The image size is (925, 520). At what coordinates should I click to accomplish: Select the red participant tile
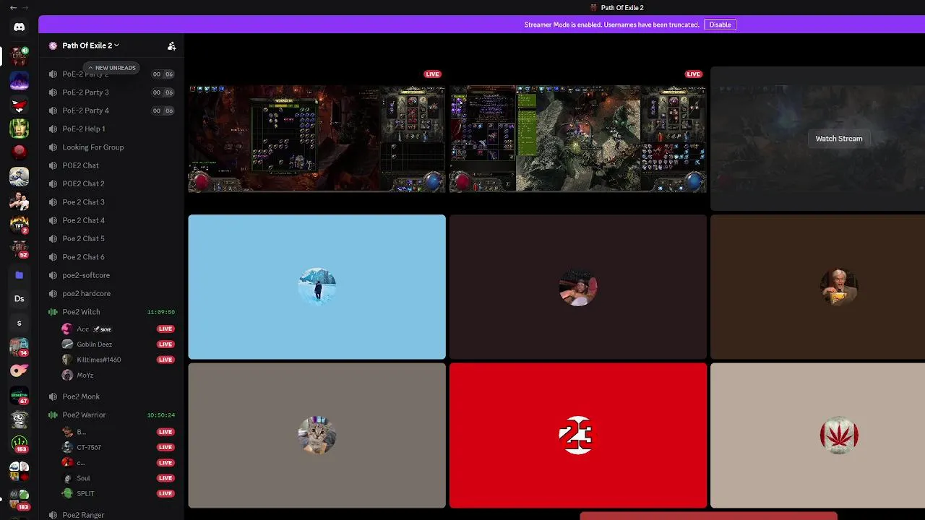(577, 435)
